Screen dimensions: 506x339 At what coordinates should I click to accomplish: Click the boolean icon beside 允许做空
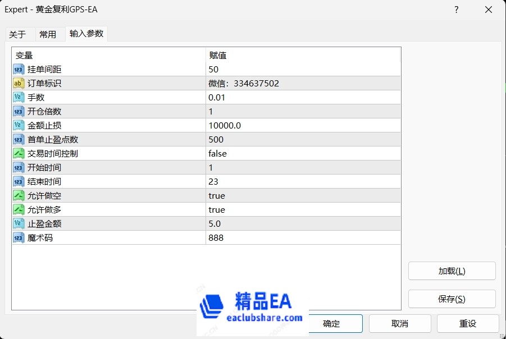coord(18,196)
